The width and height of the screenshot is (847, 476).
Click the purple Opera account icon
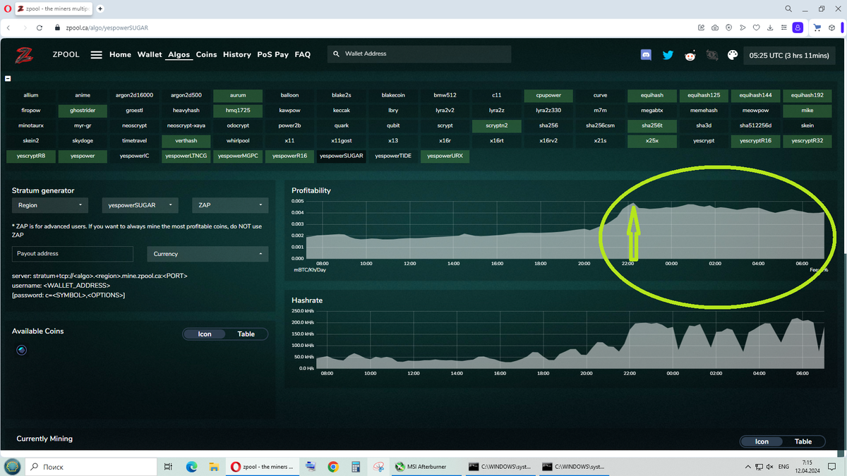(797, 28)
